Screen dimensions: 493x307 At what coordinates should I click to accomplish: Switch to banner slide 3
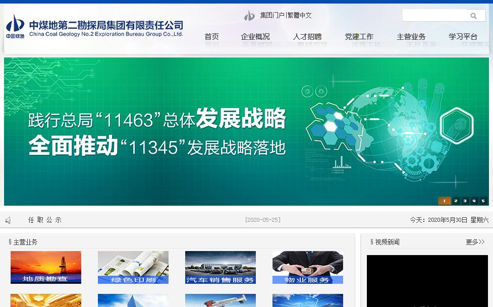point(465,201)
